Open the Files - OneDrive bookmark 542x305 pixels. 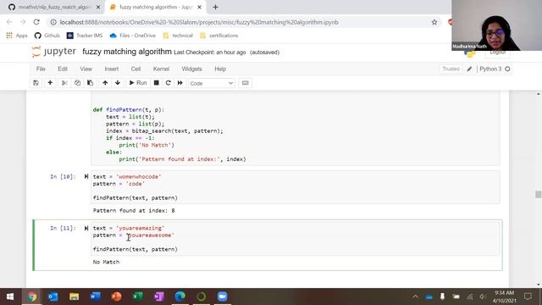click(x=133, y=36)
